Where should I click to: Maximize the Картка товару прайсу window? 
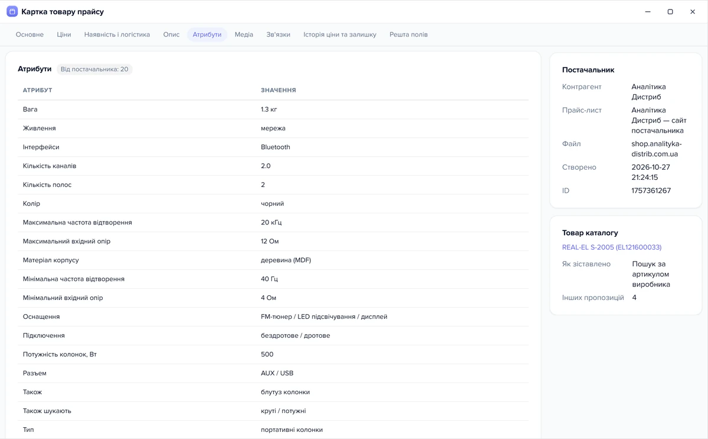pos(670,12)
